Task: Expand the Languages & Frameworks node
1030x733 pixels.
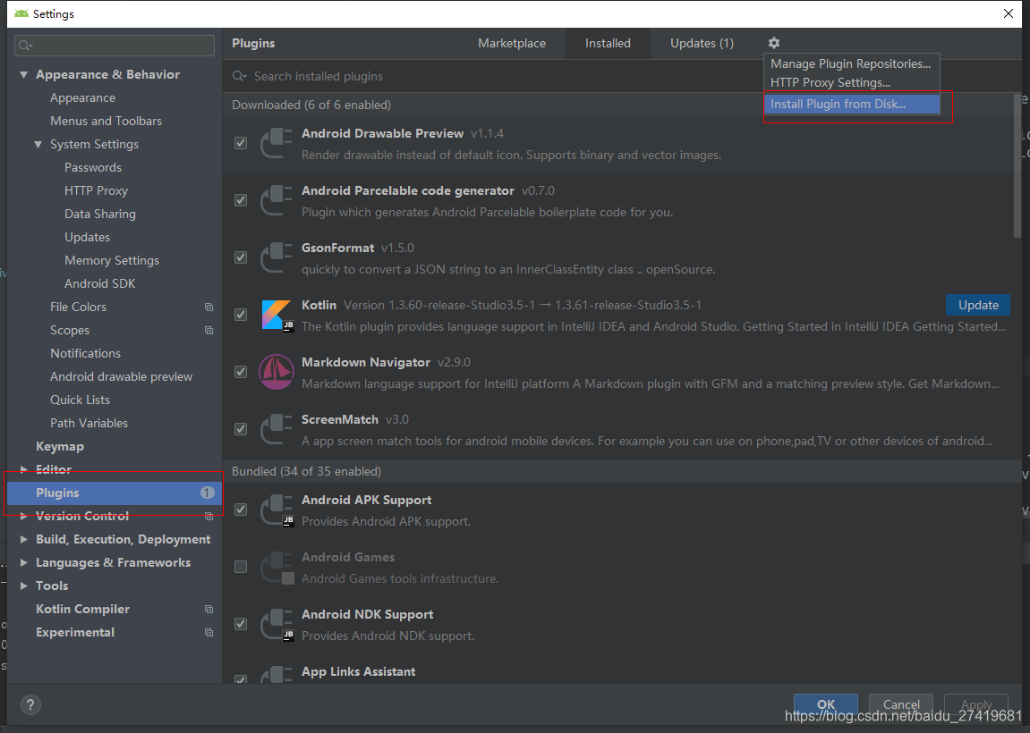Action: tap(23, 562)
